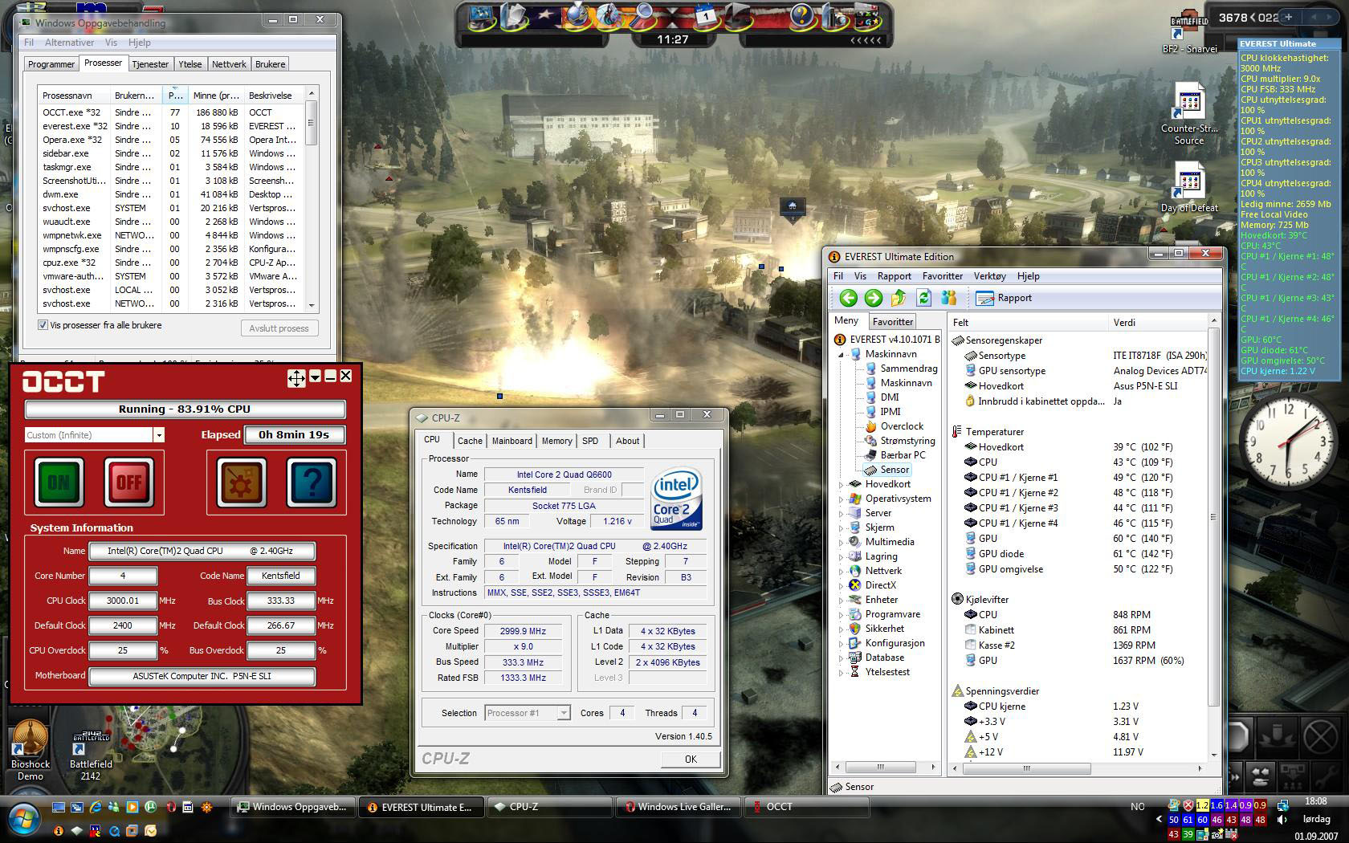This screenshot has height=843, width=1349.
Task: Click OCCT CPU Clock value field
Action: tap(123, 601)
